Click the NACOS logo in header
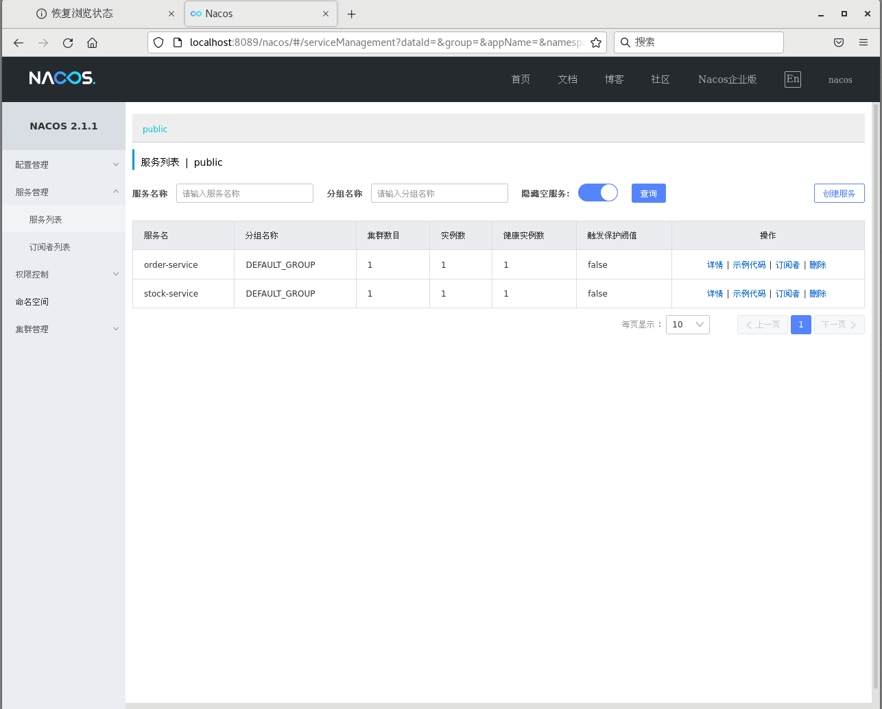882x709 pixels. click(x=62, y=78)
